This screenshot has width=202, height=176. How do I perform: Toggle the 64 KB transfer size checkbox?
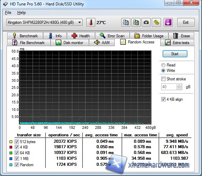click(17, 153)
